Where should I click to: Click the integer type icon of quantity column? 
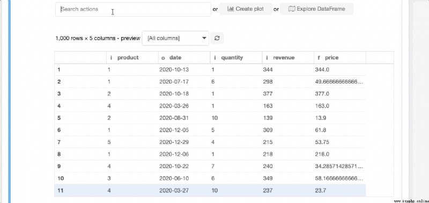[x=215, y=58]
